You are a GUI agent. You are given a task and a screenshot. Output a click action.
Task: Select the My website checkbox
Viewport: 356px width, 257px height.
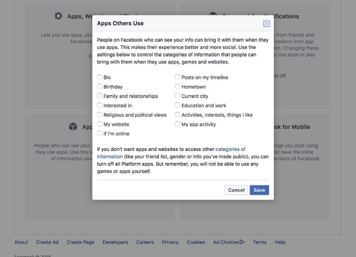(100, 124)
